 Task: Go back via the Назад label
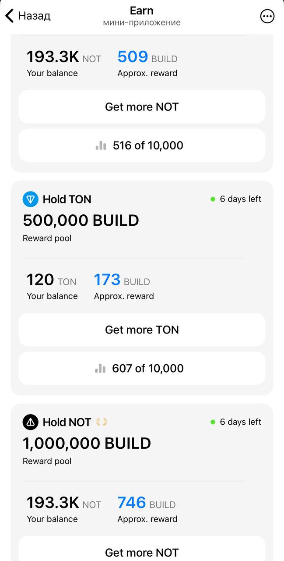tap(34, 16)
